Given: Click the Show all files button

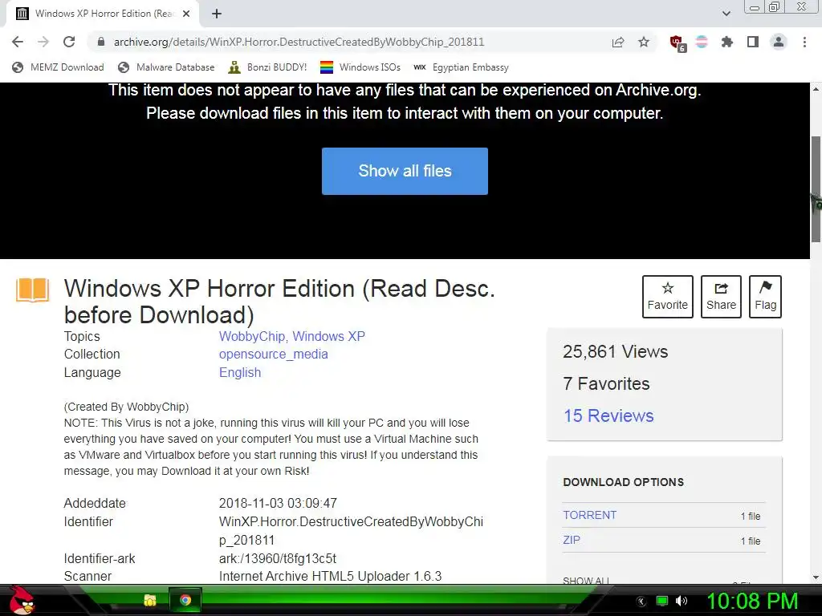Looking at the screenshot, I should (x=405, y=172).
